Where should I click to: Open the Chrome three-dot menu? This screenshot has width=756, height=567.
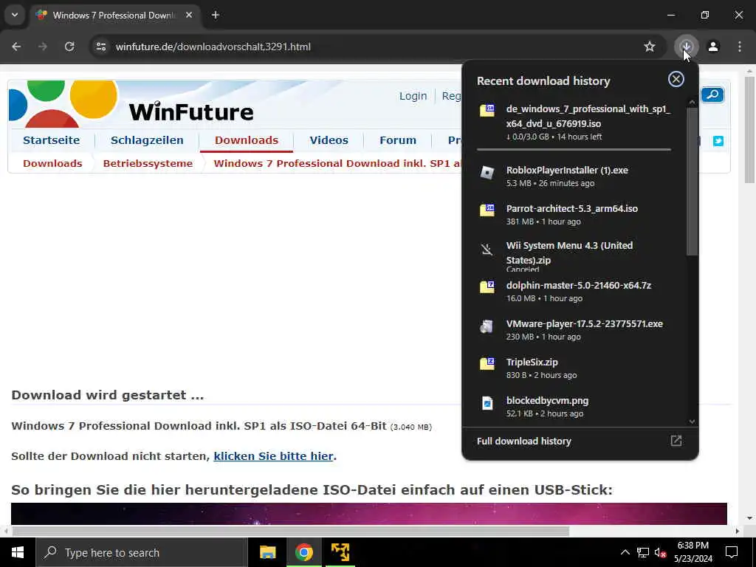tap(740, 47)
